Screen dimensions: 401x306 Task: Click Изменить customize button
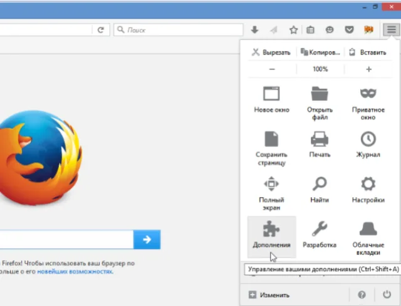point(269,295)
